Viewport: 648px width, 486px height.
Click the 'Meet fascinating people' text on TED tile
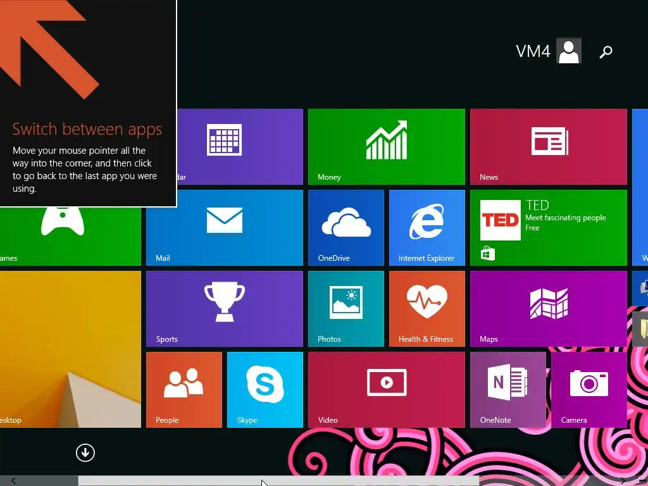coord(565,218)
